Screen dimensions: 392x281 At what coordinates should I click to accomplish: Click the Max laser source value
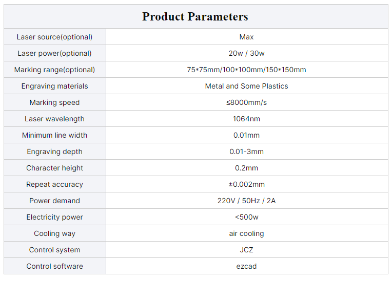246,37
